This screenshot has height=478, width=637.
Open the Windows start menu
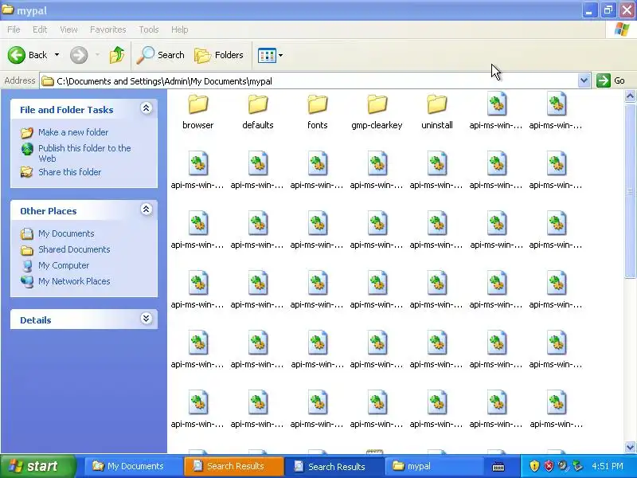(x=38, y=466)
